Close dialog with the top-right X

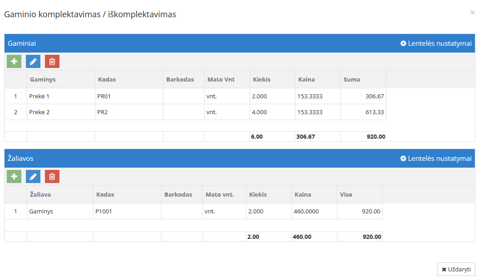tap(472, 13)
